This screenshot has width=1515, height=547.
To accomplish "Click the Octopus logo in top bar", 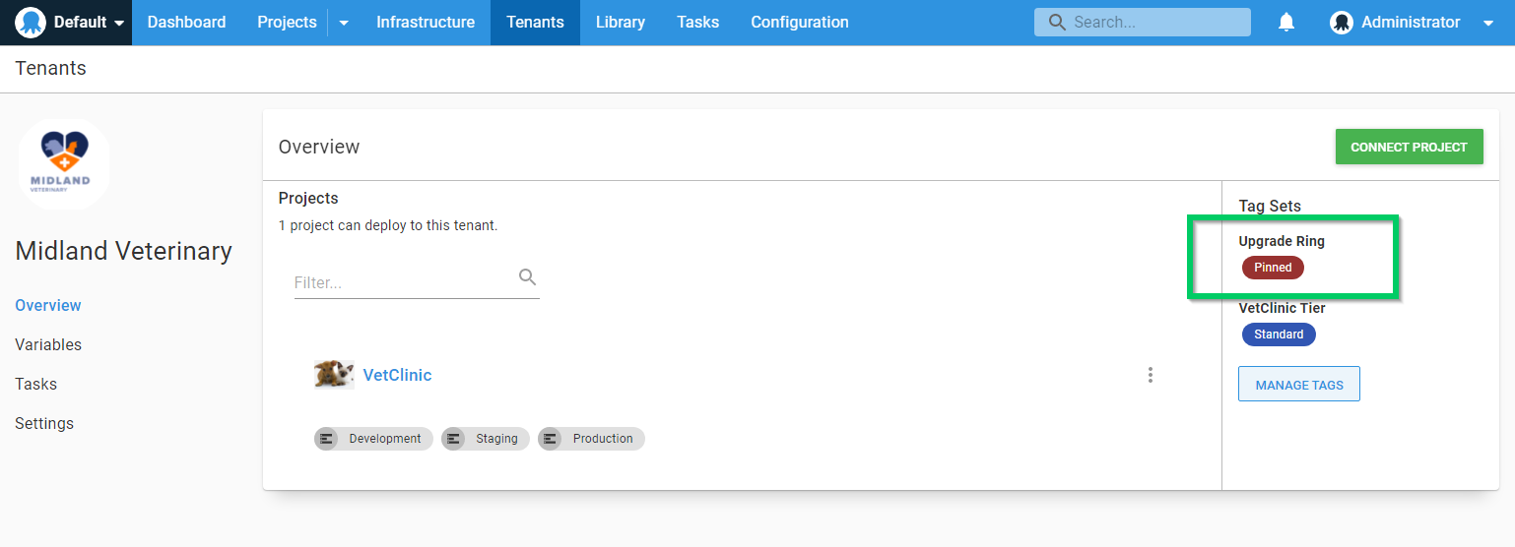I will coord(31,22).
